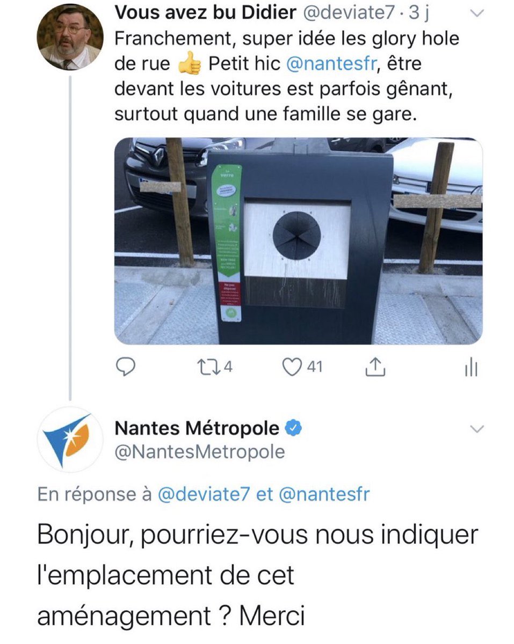The height and width of the screenshot is (644, 514).
Task: Open the @NantesMetropole handle
Action: (x=200, y=452)
